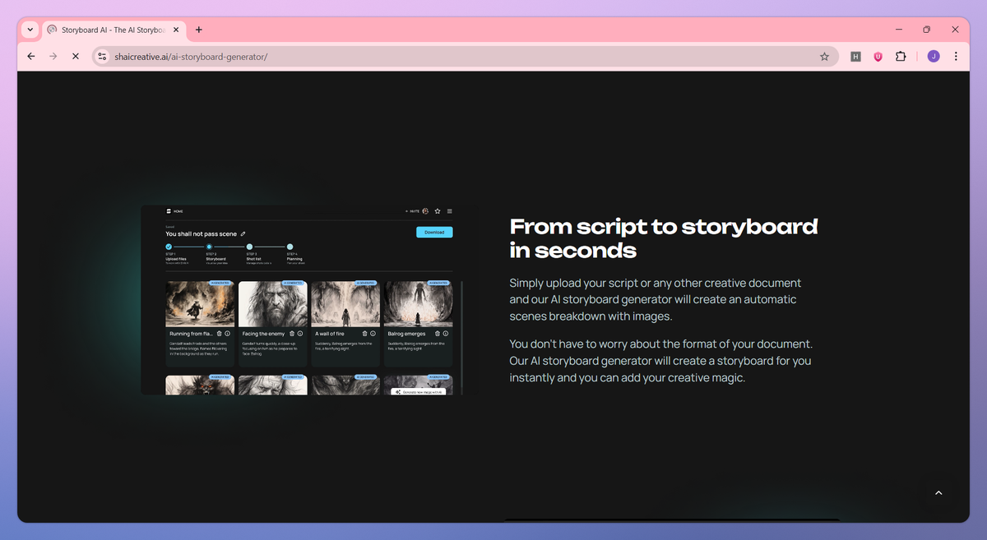The height and width of the screenshot is (540, 987).
Task: Click the Facing the enemy thumbnail
Action: click(273, 303)
